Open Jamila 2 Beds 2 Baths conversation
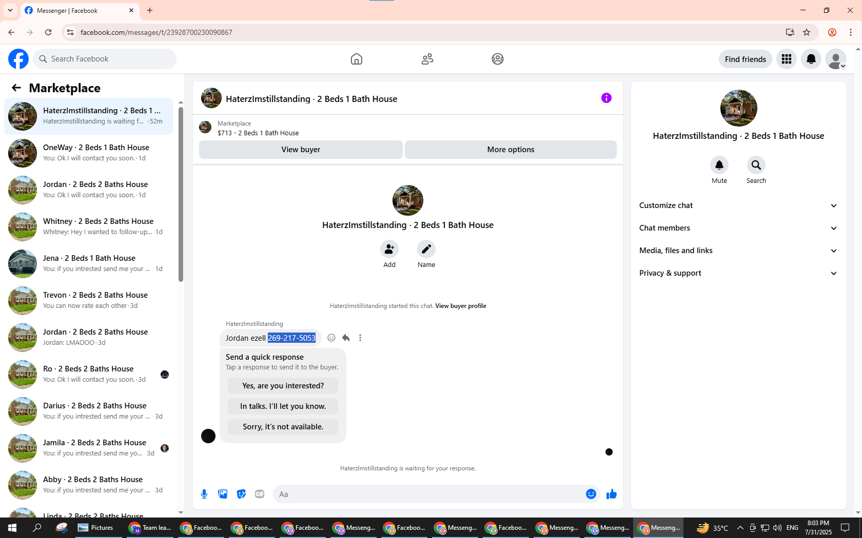Screen dimensions: 862x538 [89, 448]
